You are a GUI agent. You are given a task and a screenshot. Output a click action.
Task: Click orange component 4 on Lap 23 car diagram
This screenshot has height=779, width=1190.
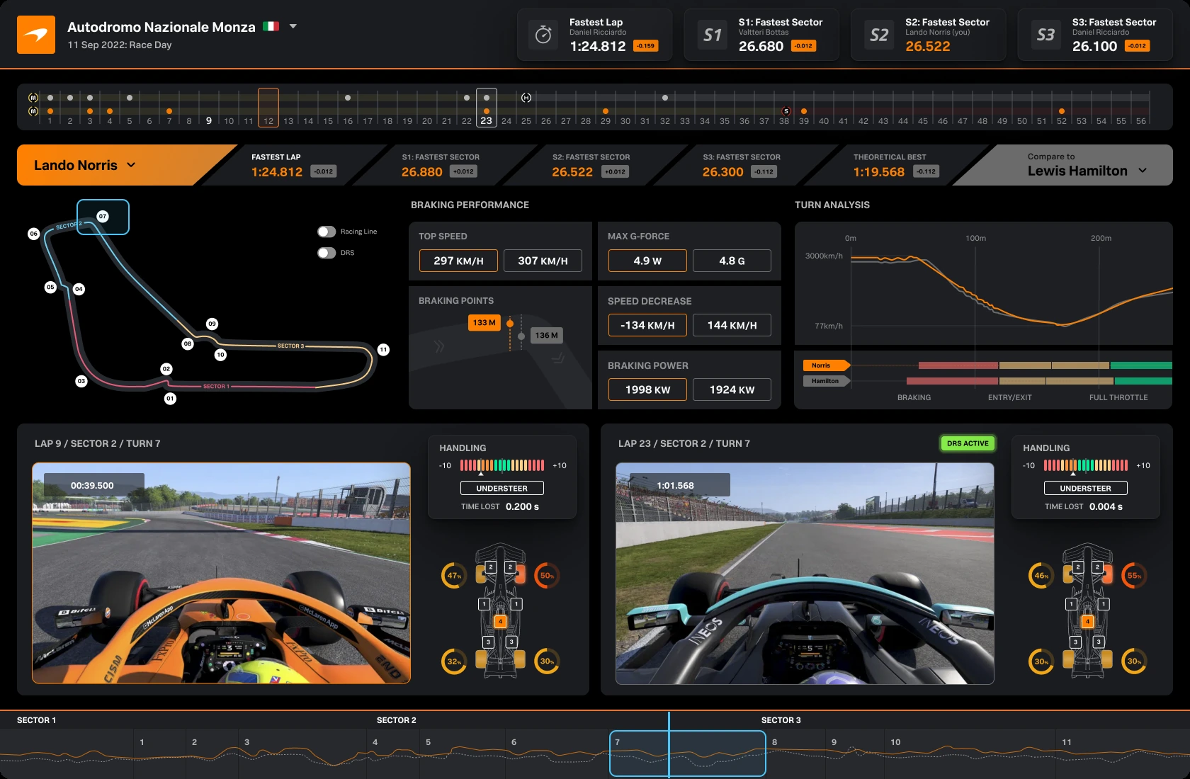coord(1087,621)
